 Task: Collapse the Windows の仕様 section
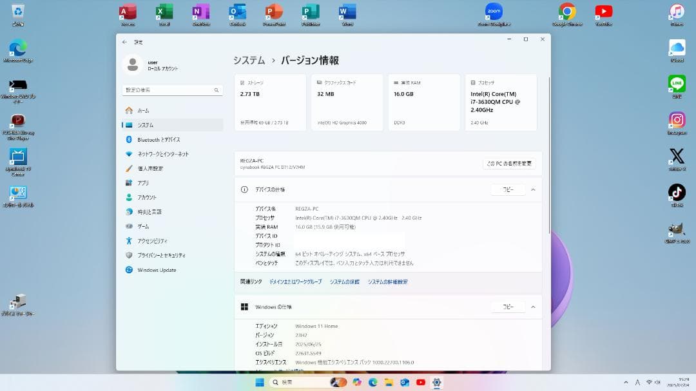pos(533,307)
